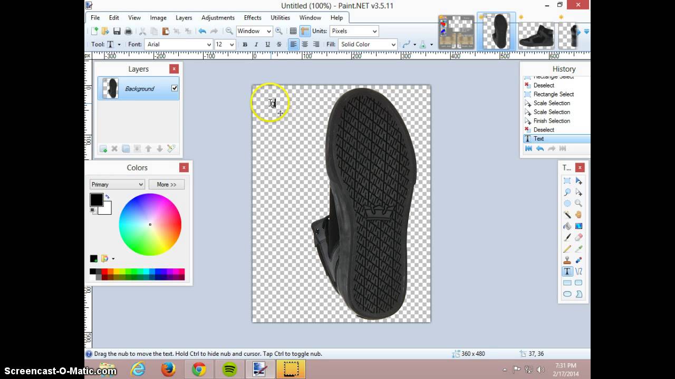Select the Magic Wand tool

(567, 215)
